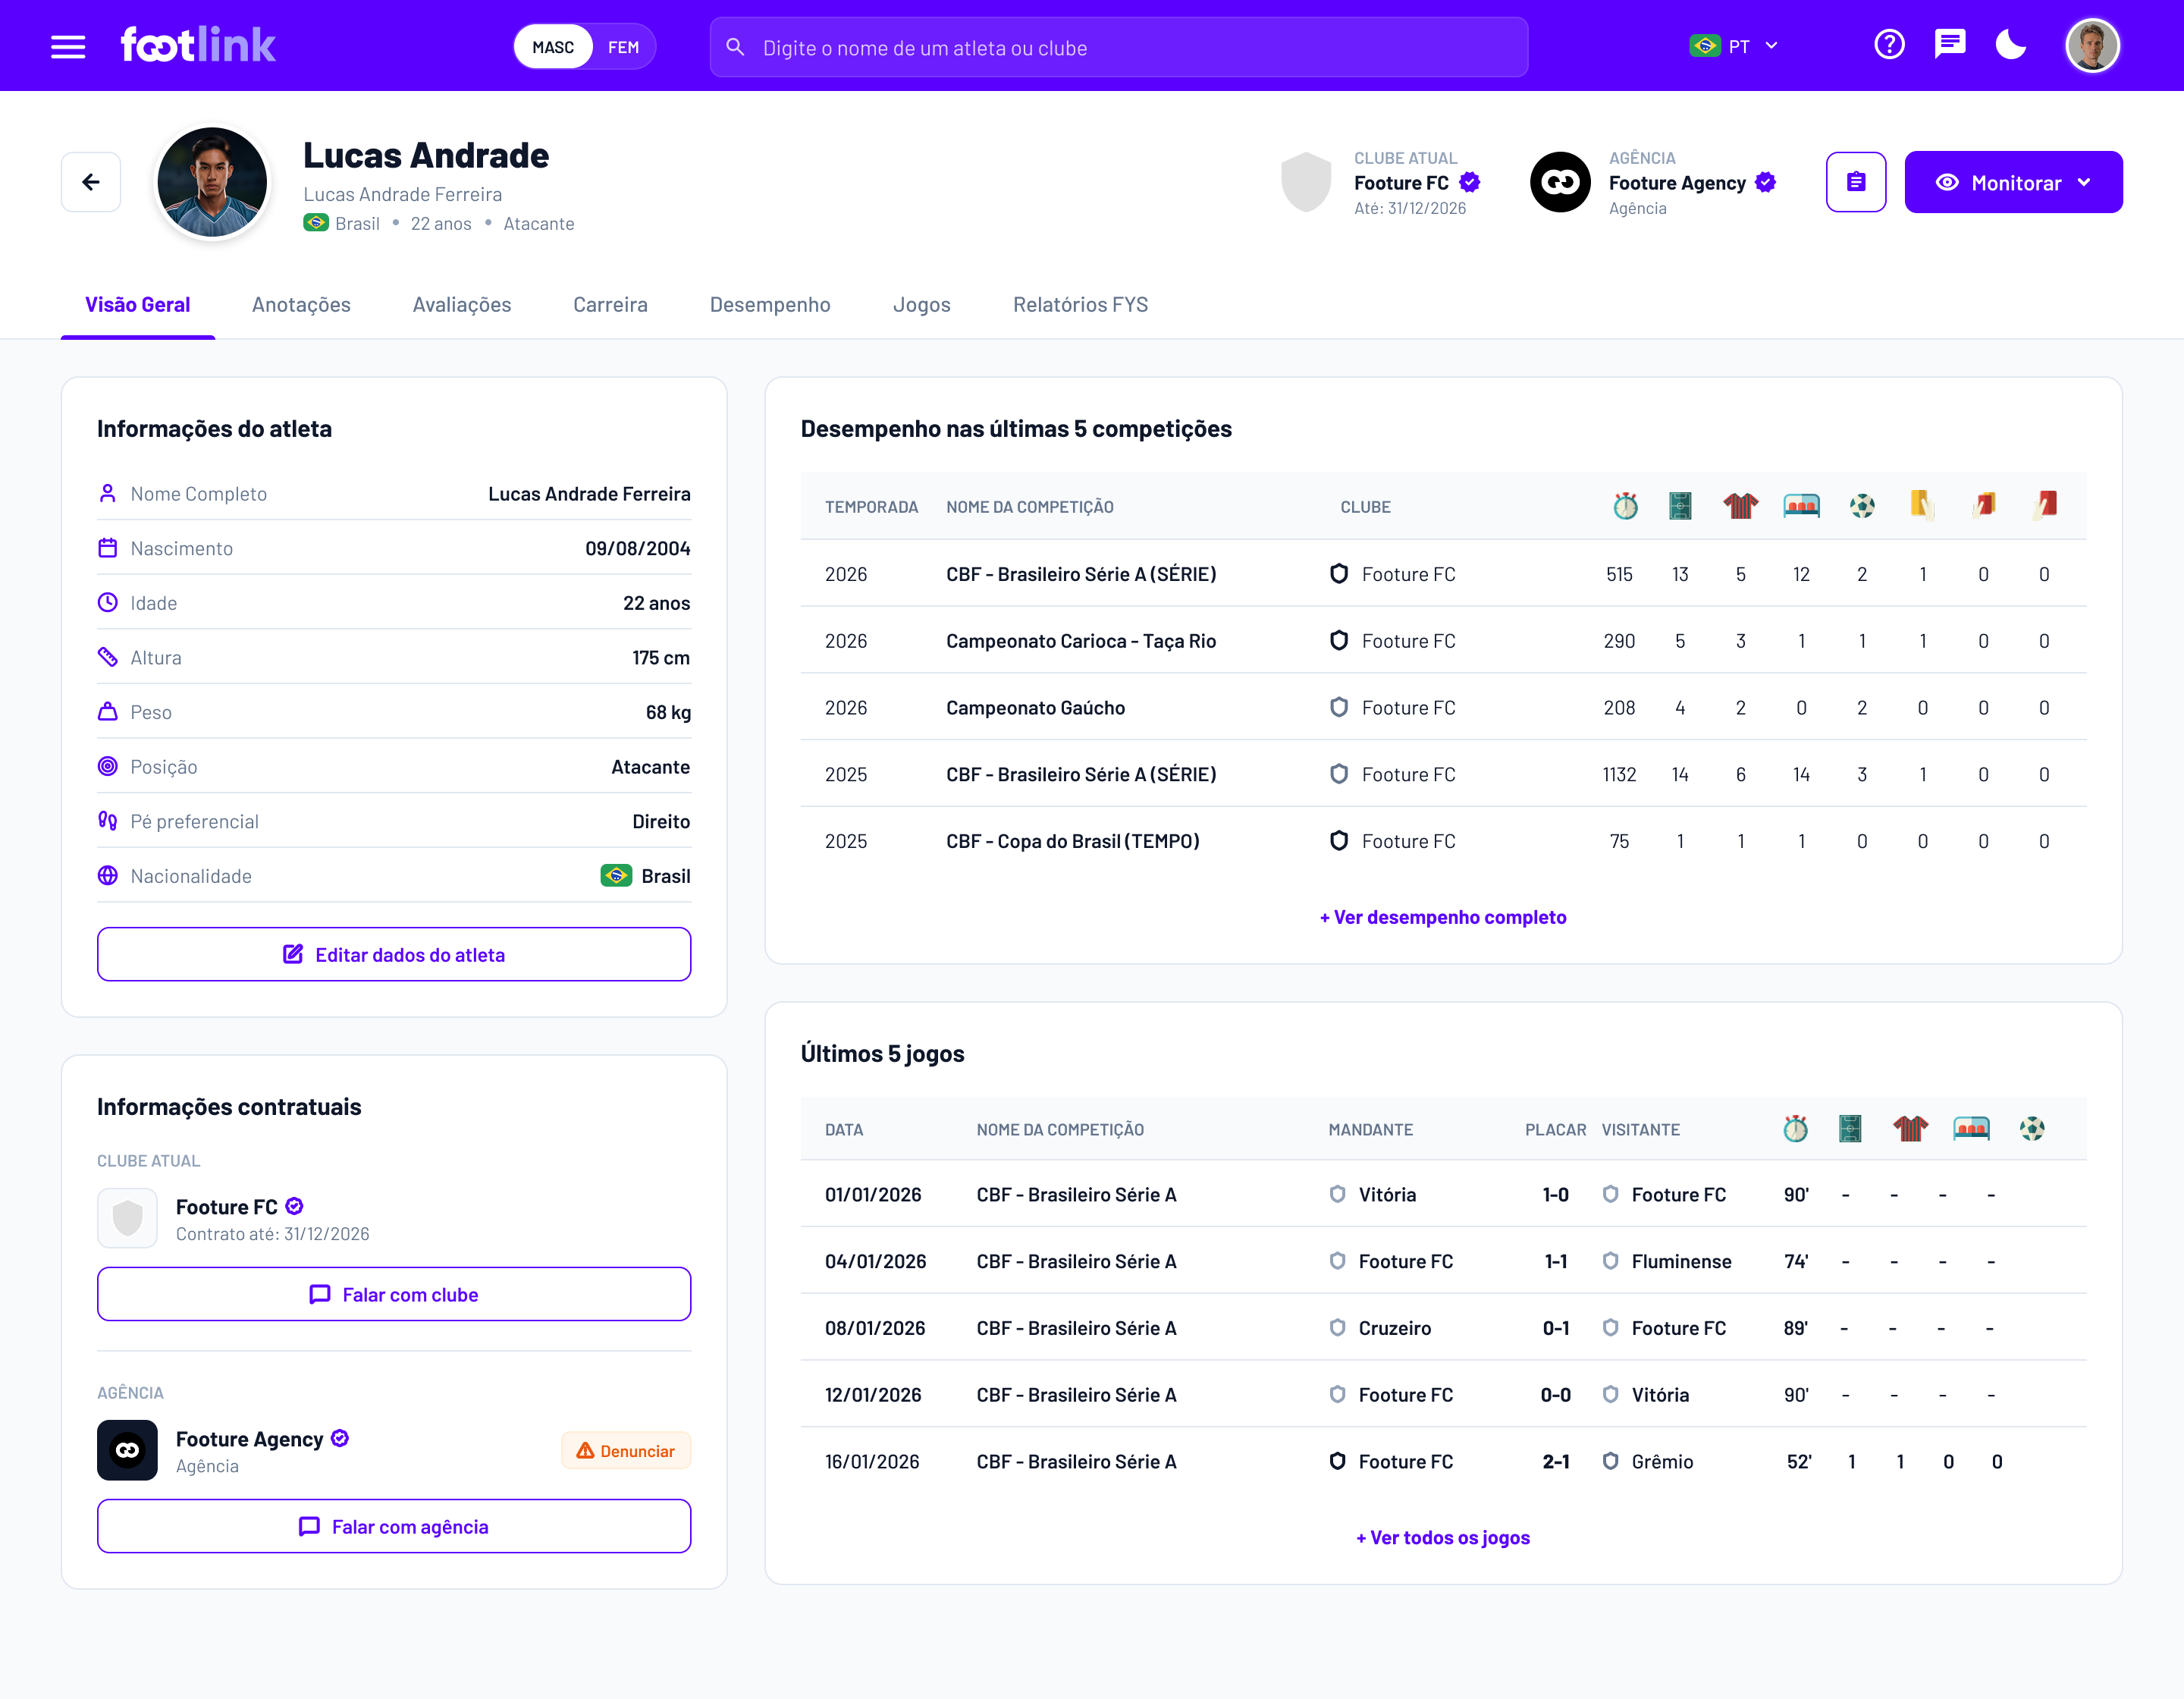Open the notes clipboard icon button
The width and height of the screenshot is (2184, 1699).
coord(1856,182)
